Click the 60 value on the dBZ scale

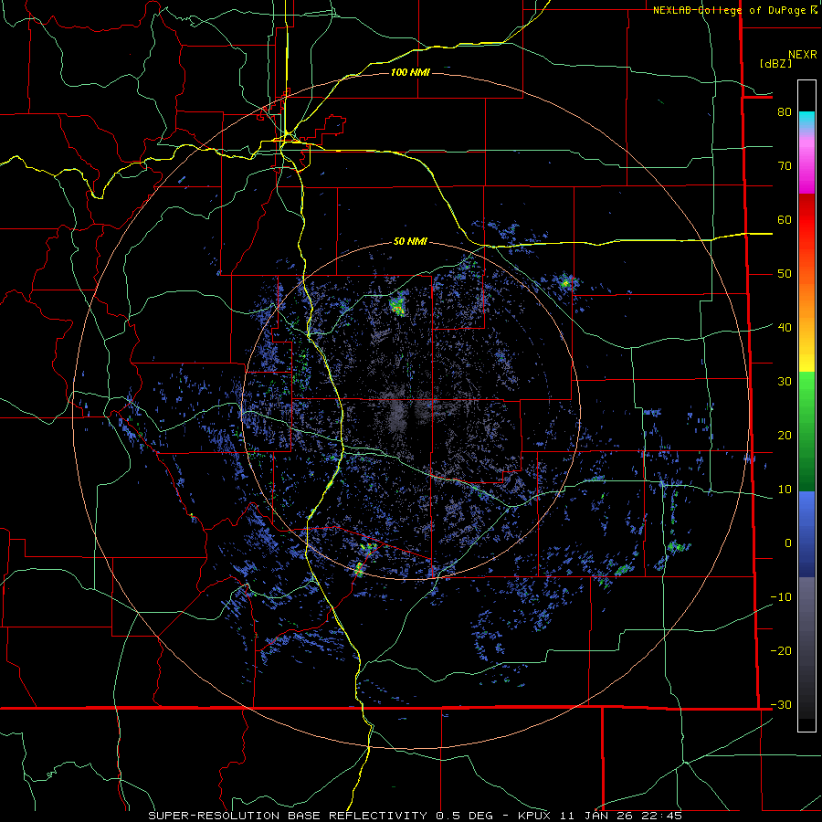coord(785,219)
